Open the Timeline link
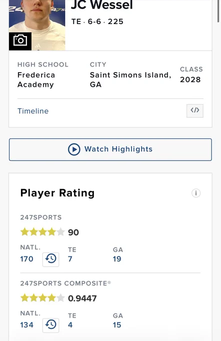 33,111
